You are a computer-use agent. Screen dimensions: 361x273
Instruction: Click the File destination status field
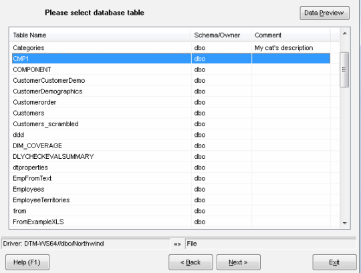click(x=271, y=244)
